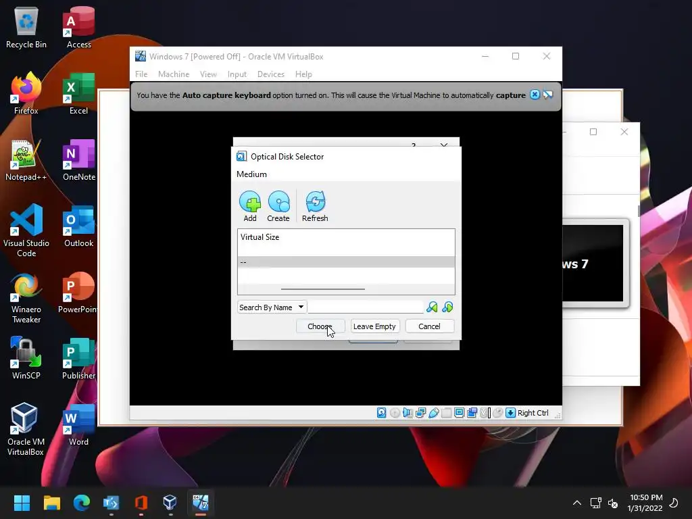The width and height of the screenshot is (692, 519).
Task: Select the Publisher desktop icon
Action: click(79, 358)
